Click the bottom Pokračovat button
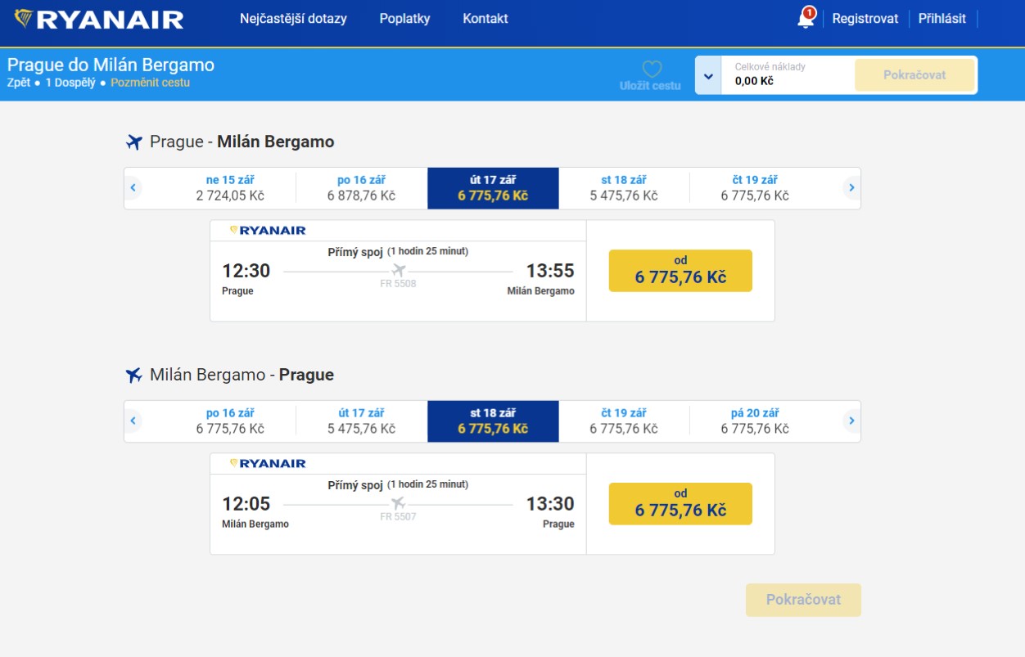Screen dimensions: 1025x657 [803, 600]
